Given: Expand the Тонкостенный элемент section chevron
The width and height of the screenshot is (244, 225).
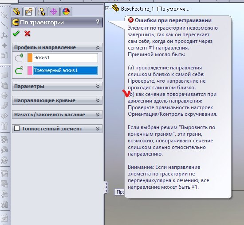Looking at the screenshot, I should [98, 129].
